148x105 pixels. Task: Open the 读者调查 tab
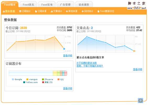pos(84,4)
